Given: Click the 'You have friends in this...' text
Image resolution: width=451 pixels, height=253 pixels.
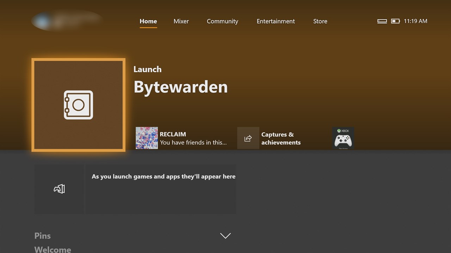Looking at the screenshot, I should click(193, 142).
